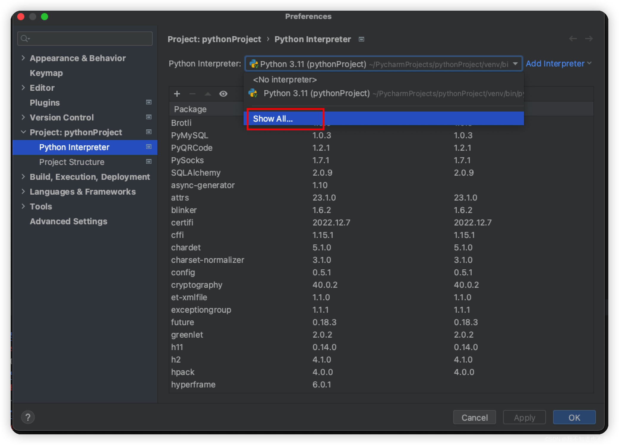The image size is (619, 445).
Task: Choose Show All from the interpreter menu
Action: [x=272, y=118]
